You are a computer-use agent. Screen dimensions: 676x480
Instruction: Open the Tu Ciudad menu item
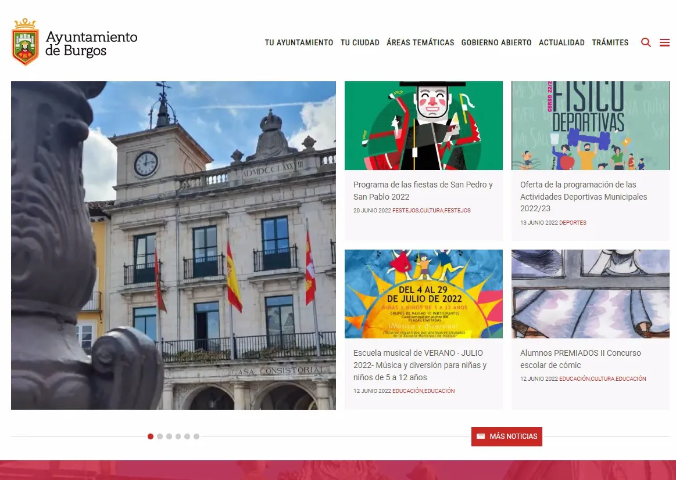360,42
